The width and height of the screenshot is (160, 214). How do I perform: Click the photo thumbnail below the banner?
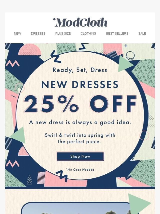(x=76, y=208)
